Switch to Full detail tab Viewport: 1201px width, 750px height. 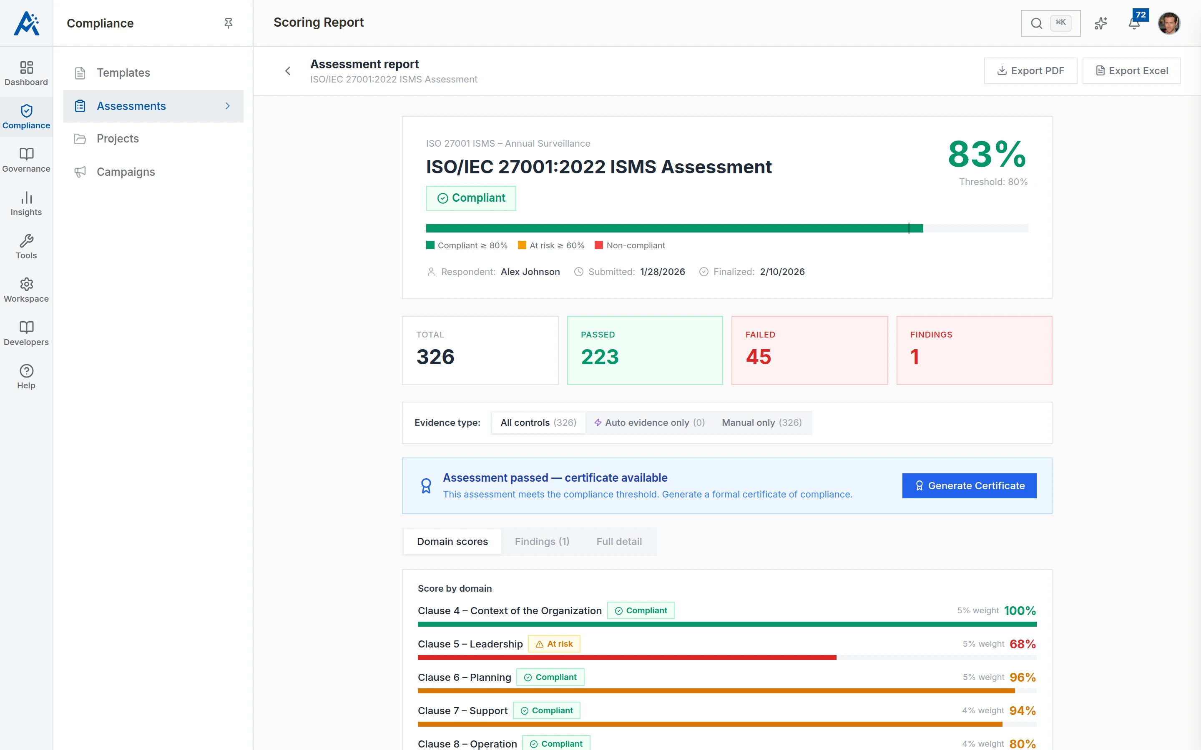(619, 542)
